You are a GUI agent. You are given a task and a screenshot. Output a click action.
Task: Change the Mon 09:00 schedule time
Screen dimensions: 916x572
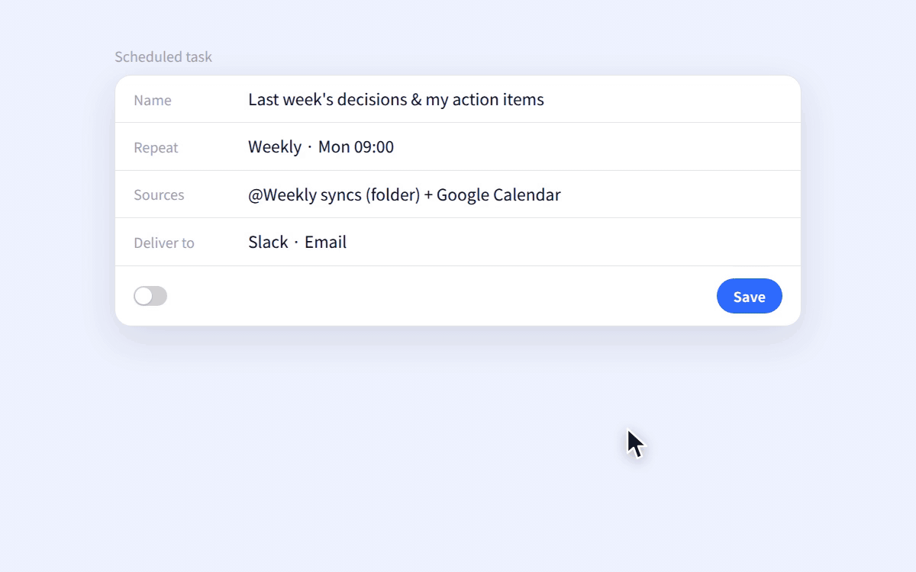(x=356, y=146)
